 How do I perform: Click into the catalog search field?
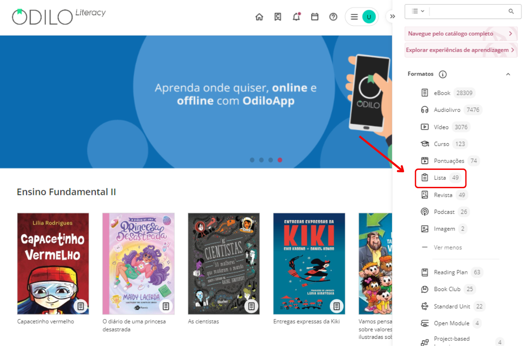point(468,11)
